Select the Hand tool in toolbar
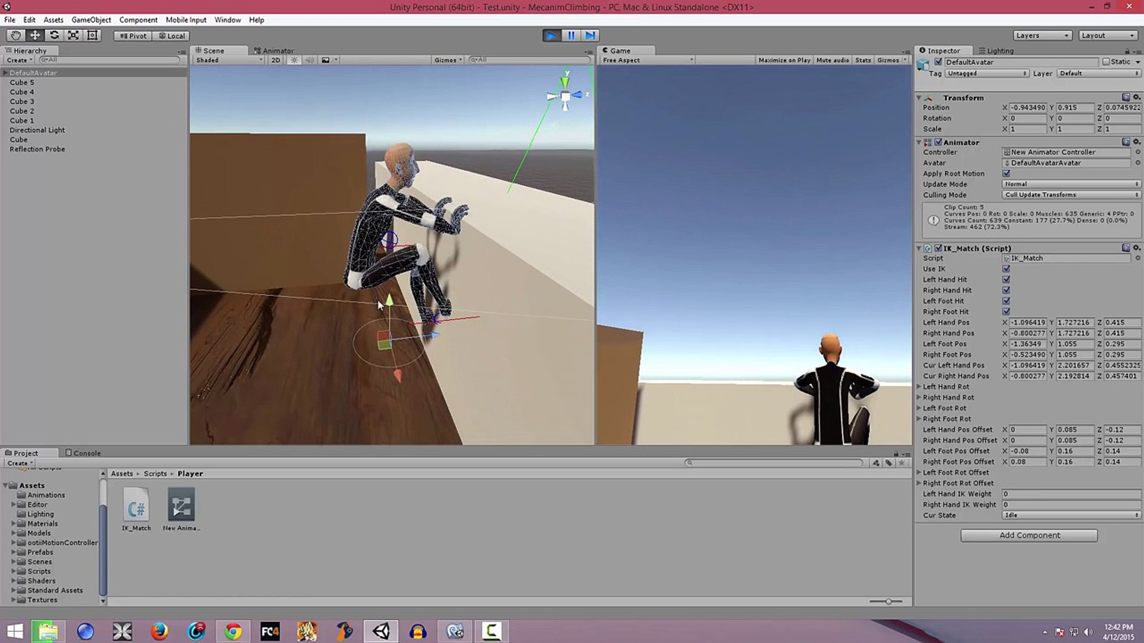This screenshot has width=1144, height=643. [x=16, y=36]
